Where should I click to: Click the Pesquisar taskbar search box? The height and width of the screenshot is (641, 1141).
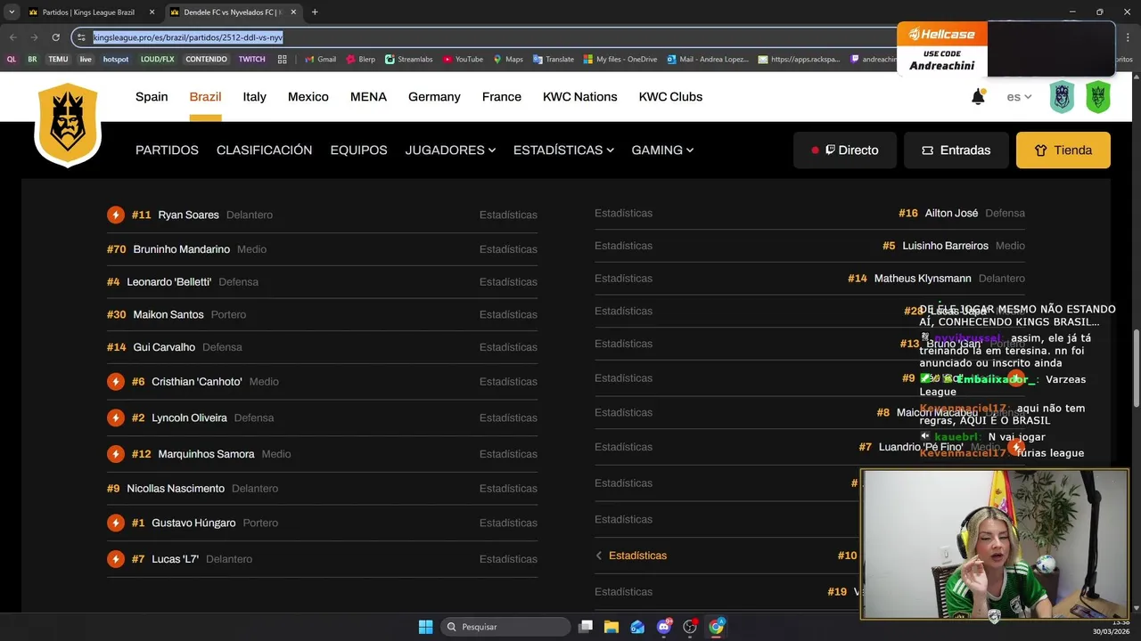tap(505, 627)
